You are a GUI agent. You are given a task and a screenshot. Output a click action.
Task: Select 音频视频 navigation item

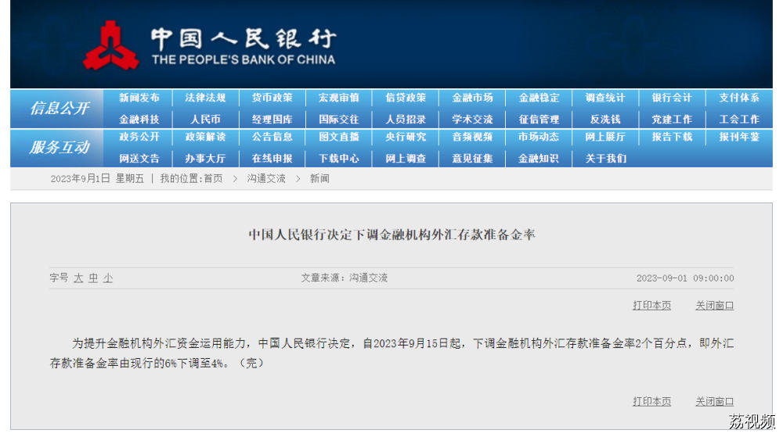pyautogui.click(x=472, y=137)
